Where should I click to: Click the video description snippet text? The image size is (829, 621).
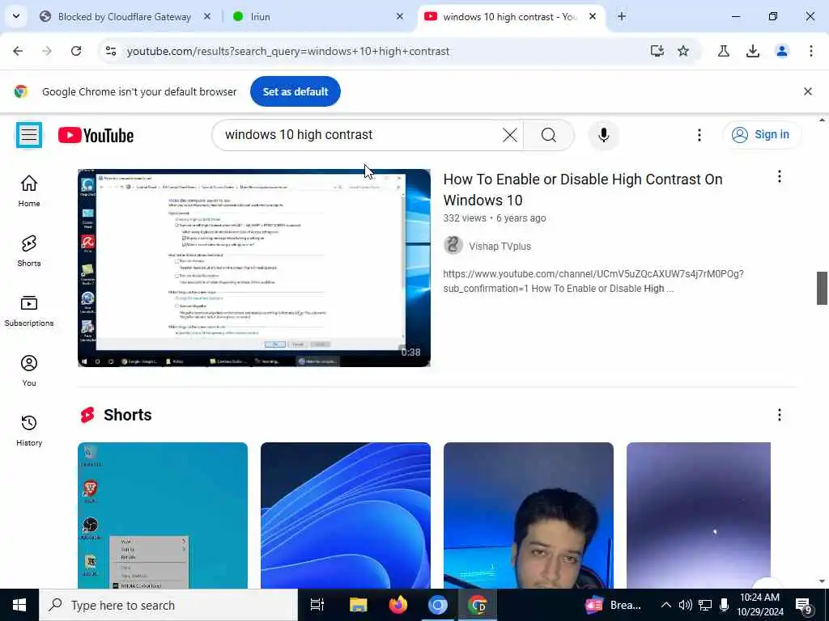(593, 281)
